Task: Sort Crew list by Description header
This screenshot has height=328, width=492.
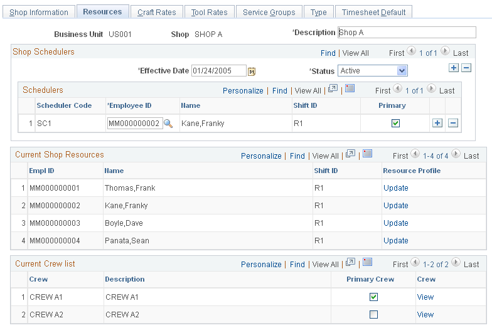Action: pos(124,280)
